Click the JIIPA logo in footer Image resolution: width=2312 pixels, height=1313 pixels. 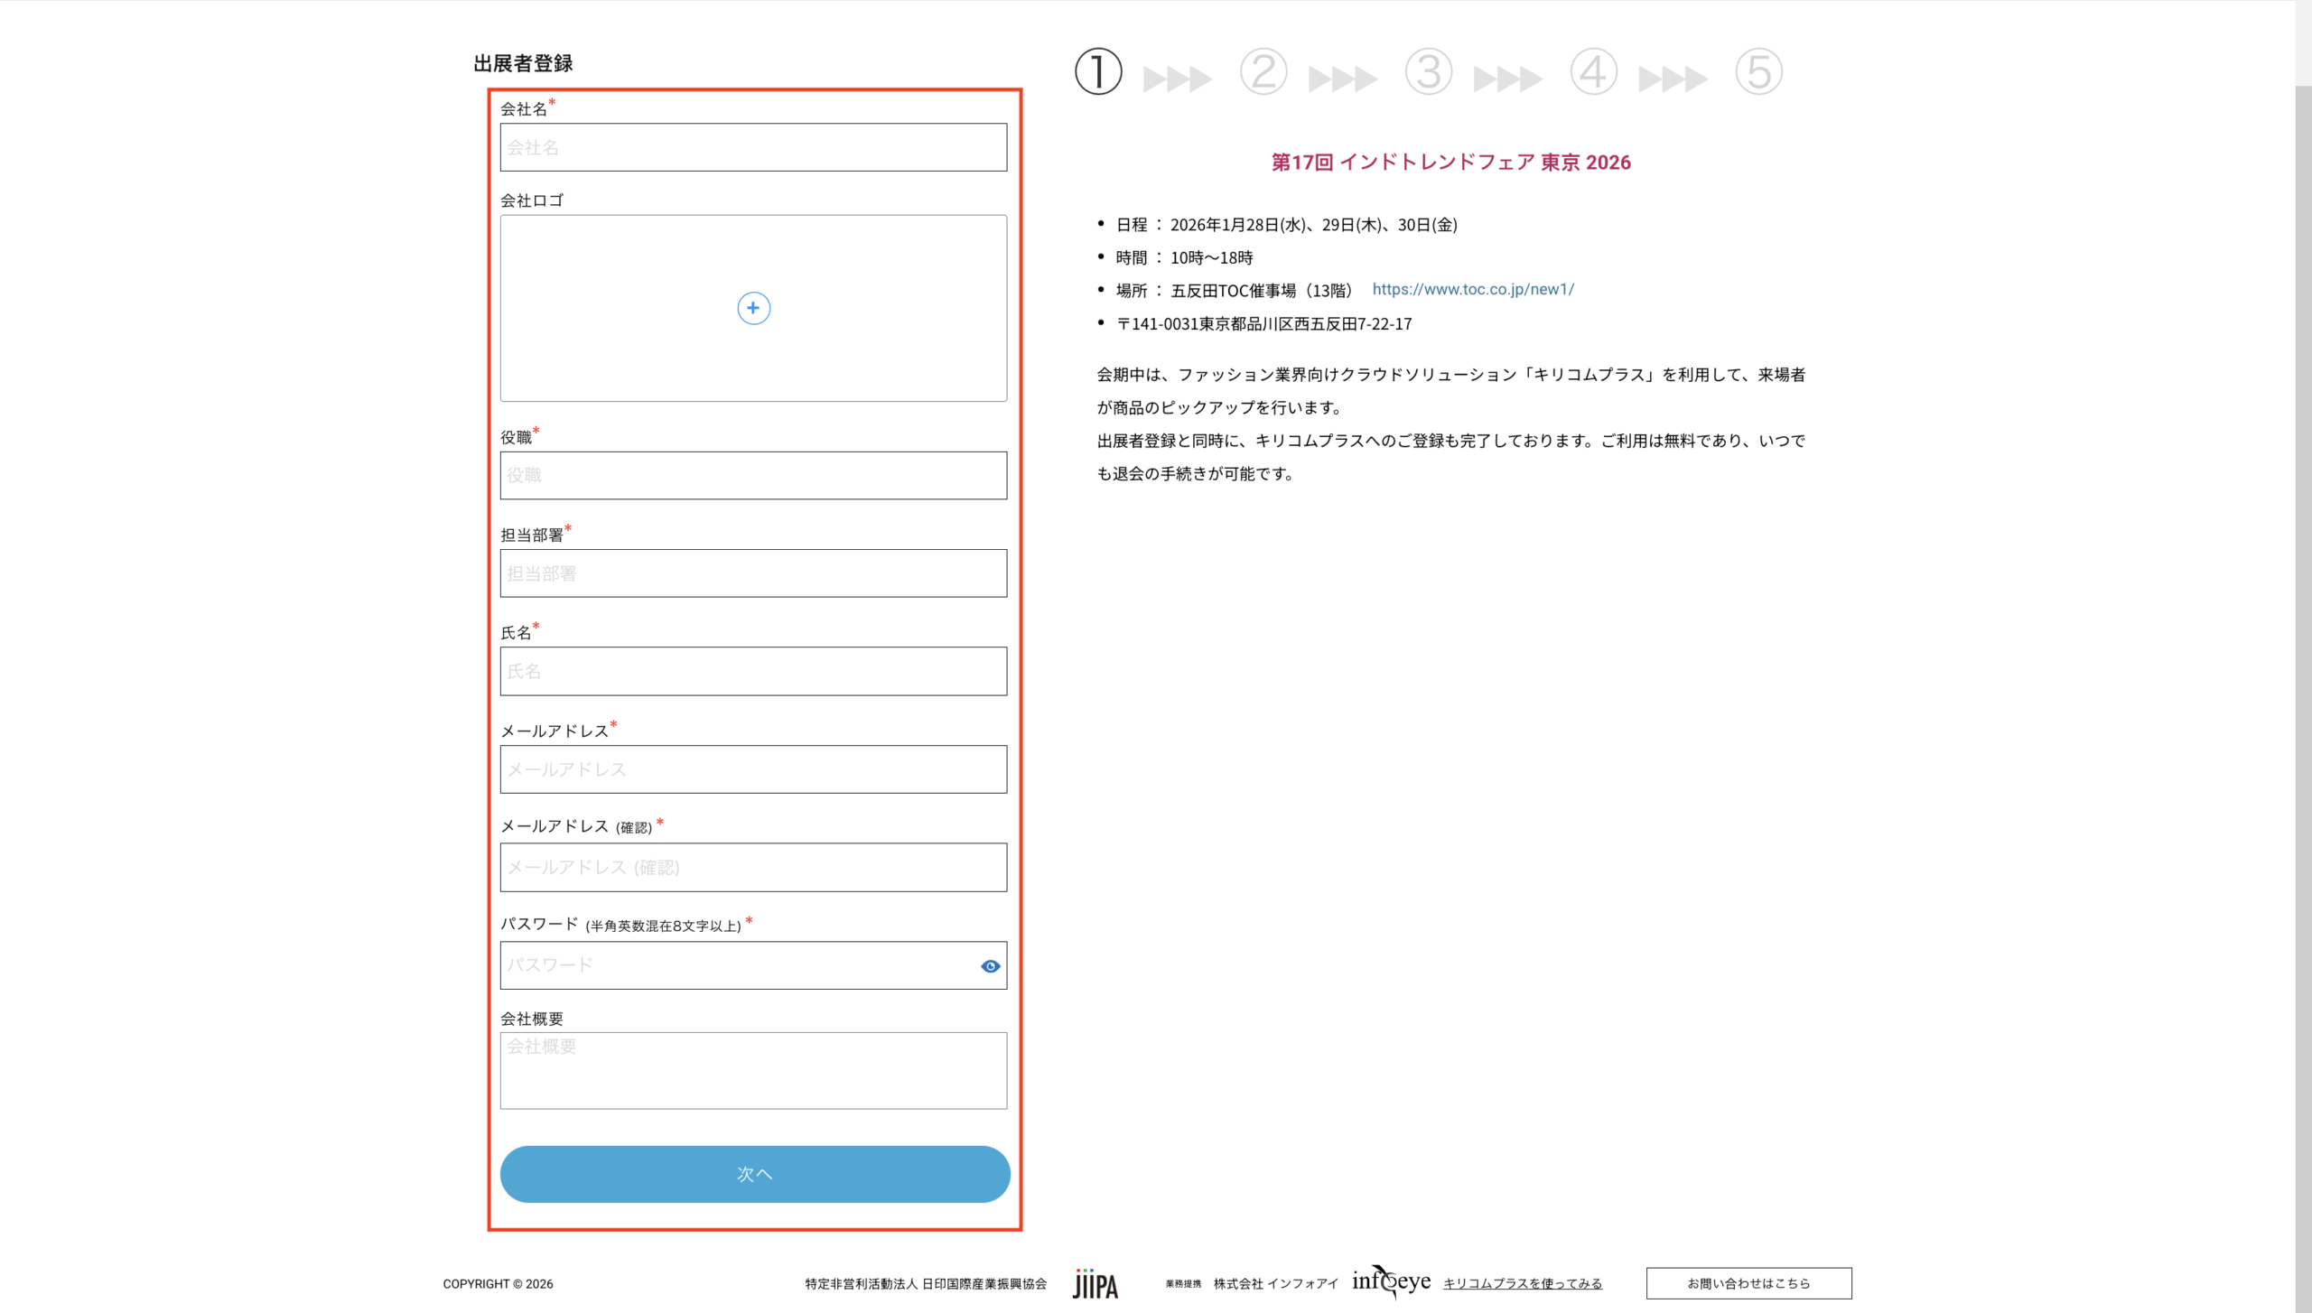(1095, 1283)
